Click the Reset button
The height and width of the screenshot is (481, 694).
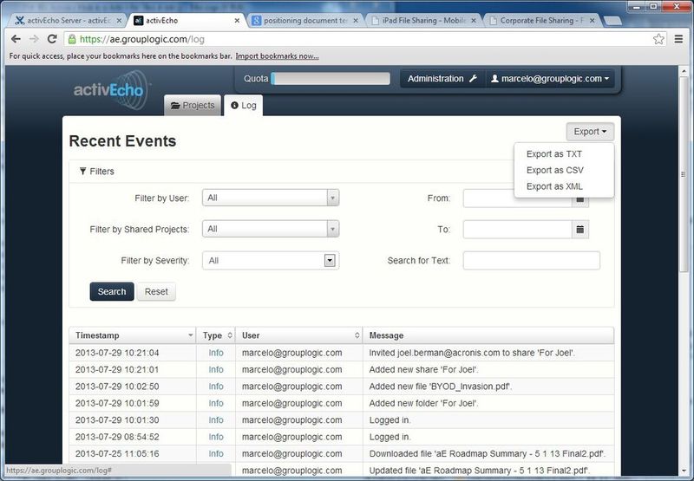coord(156,291)
